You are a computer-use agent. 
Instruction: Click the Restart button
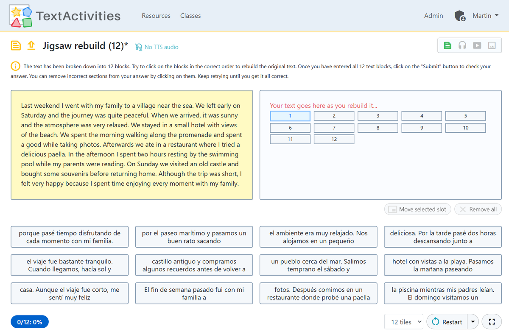tap(447, 322)
